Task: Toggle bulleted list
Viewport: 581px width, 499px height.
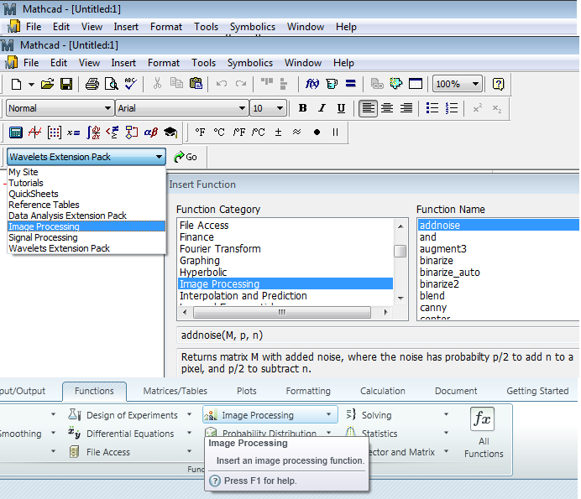Action: (x=432, y=108)
